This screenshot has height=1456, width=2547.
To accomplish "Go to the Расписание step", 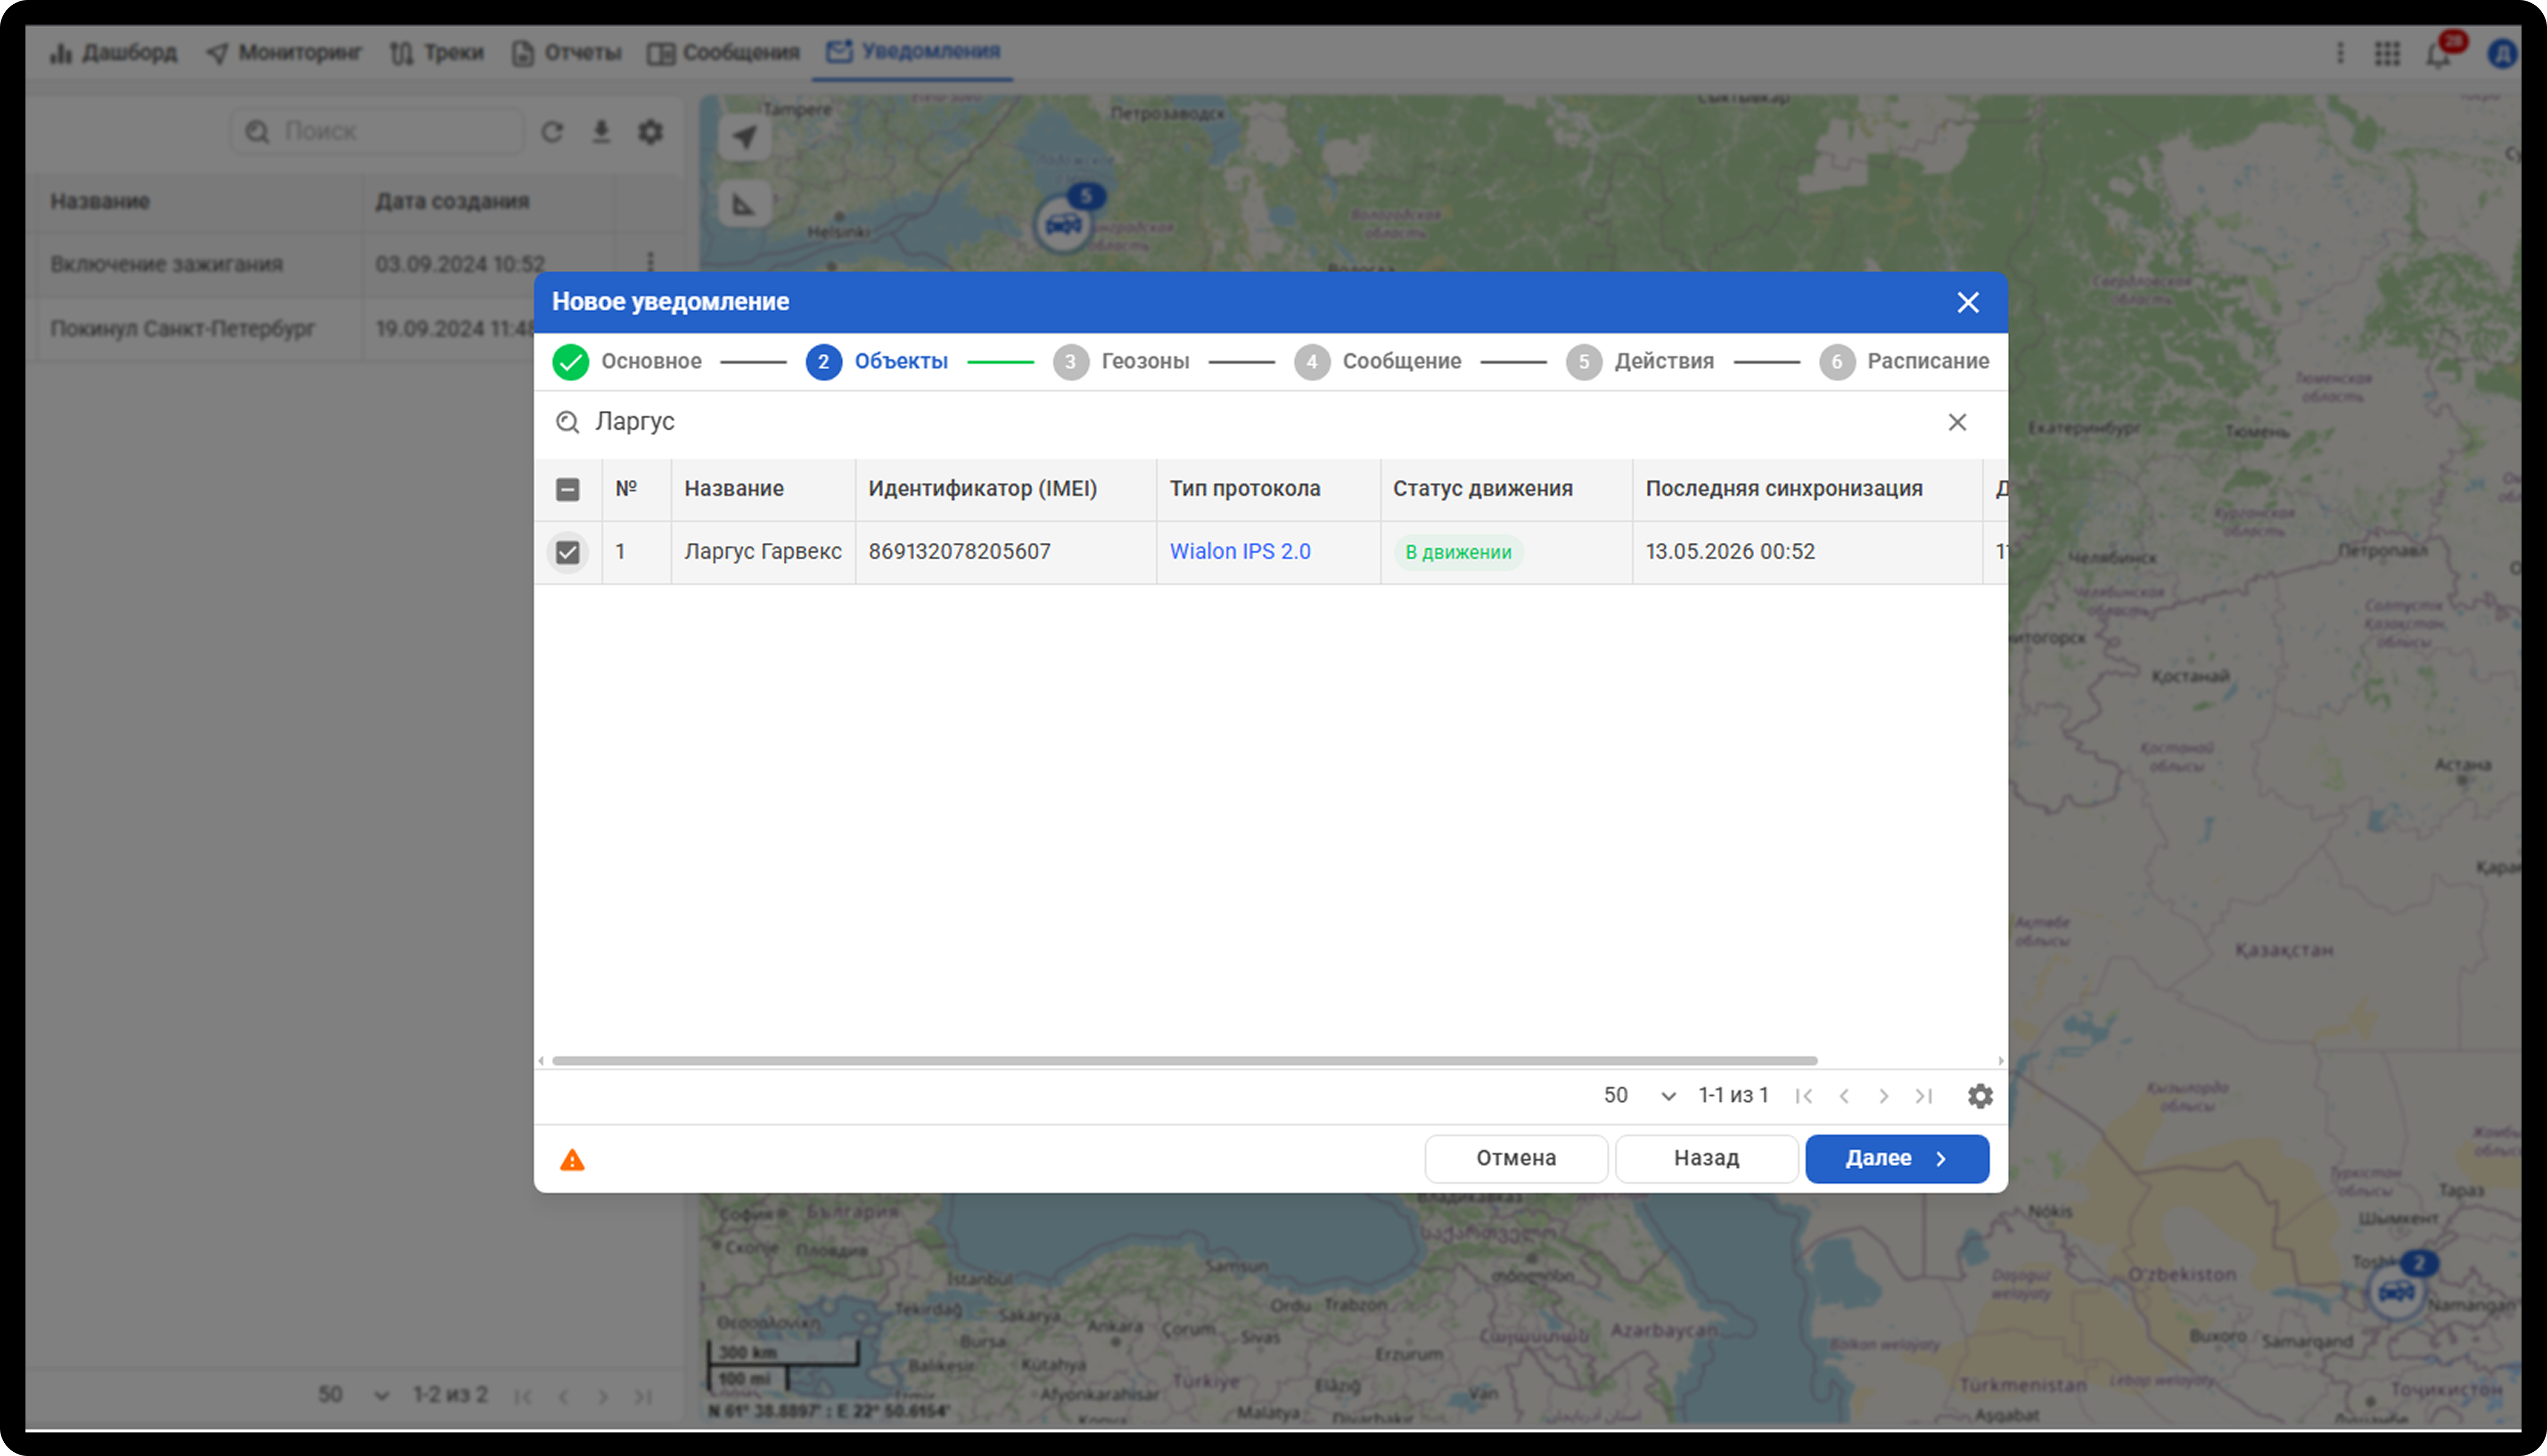I will pos(1905,362).
